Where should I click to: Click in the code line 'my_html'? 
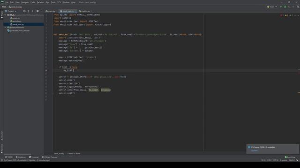click(x=68, y=70)
